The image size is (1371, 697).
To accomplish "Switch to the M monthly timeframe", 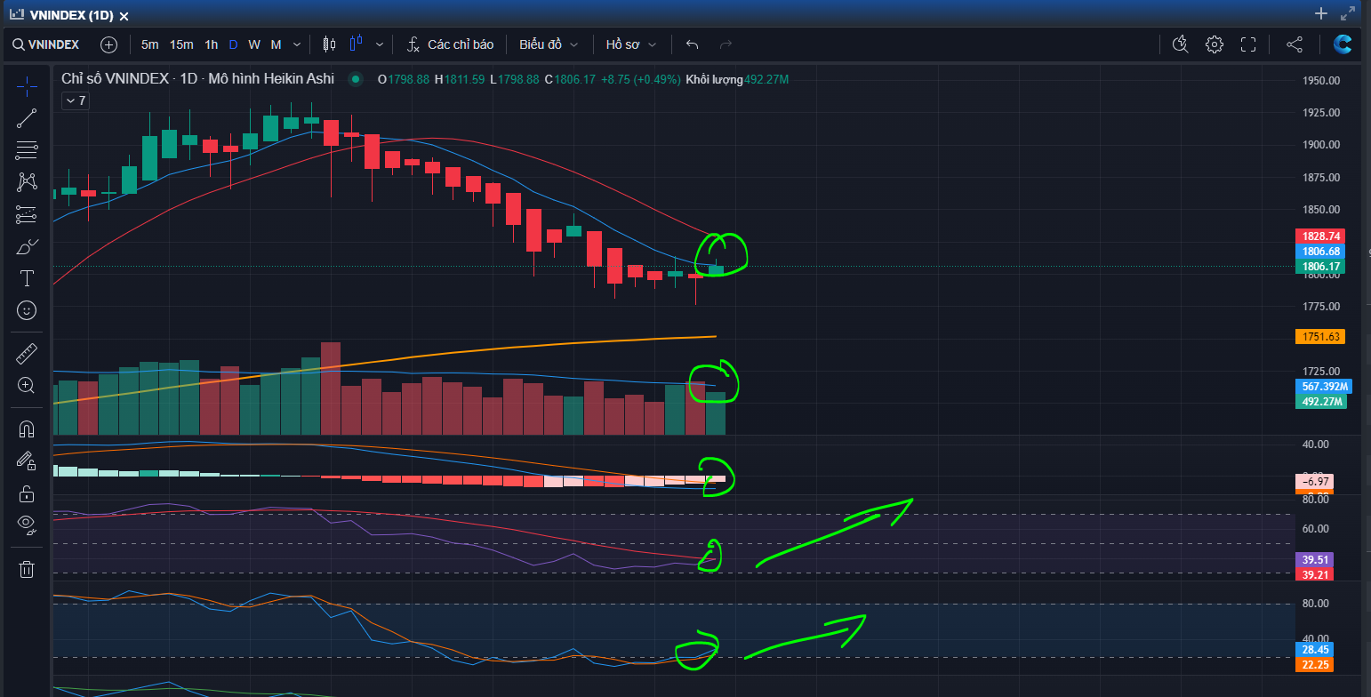I will pos(277,44).
